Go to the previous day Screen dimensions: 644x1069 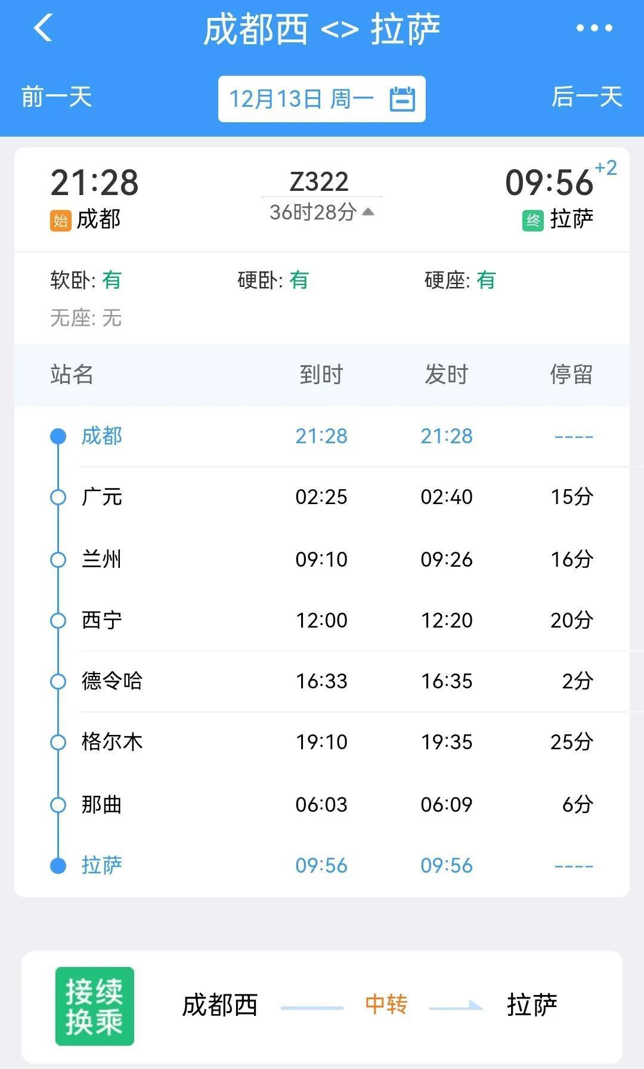coord(57,97)
